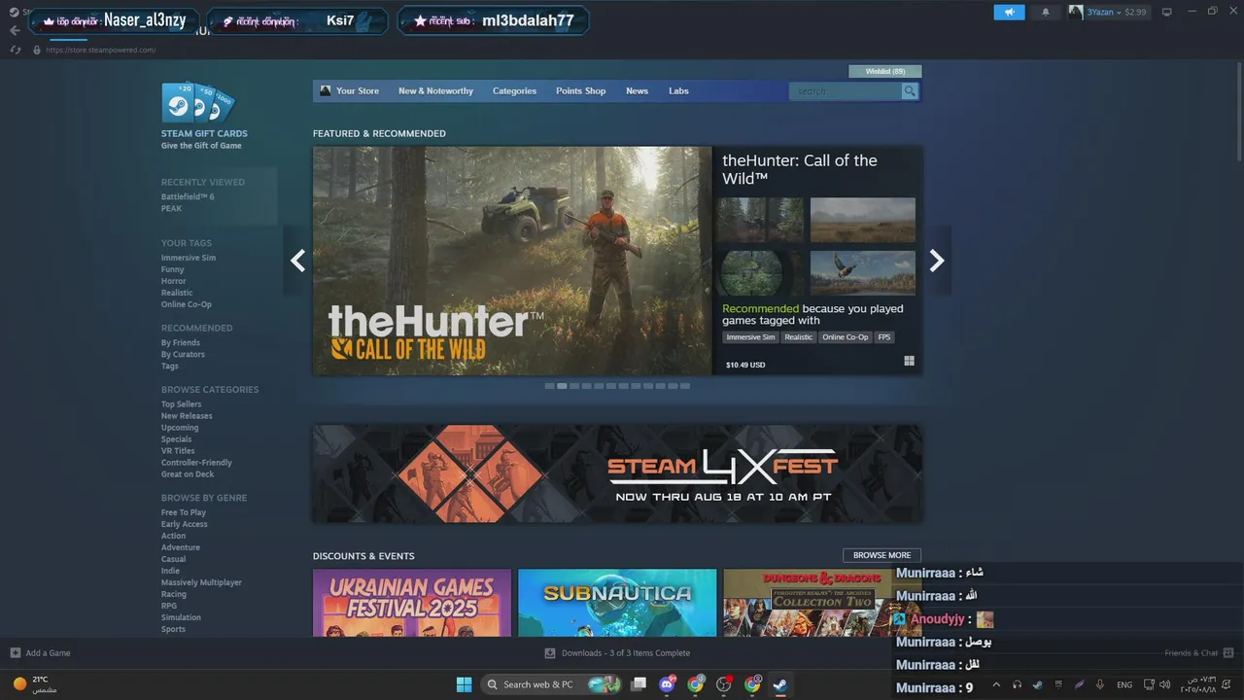Image resolution: width=1244 pixels, height=700 pixels.
Task: View theHunter top-left forest screenshot
Action: [760, 220]
